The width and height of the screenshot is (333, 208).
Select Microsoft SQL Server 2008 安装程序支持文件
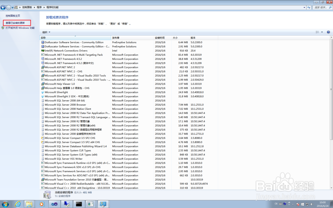point(70,134)
